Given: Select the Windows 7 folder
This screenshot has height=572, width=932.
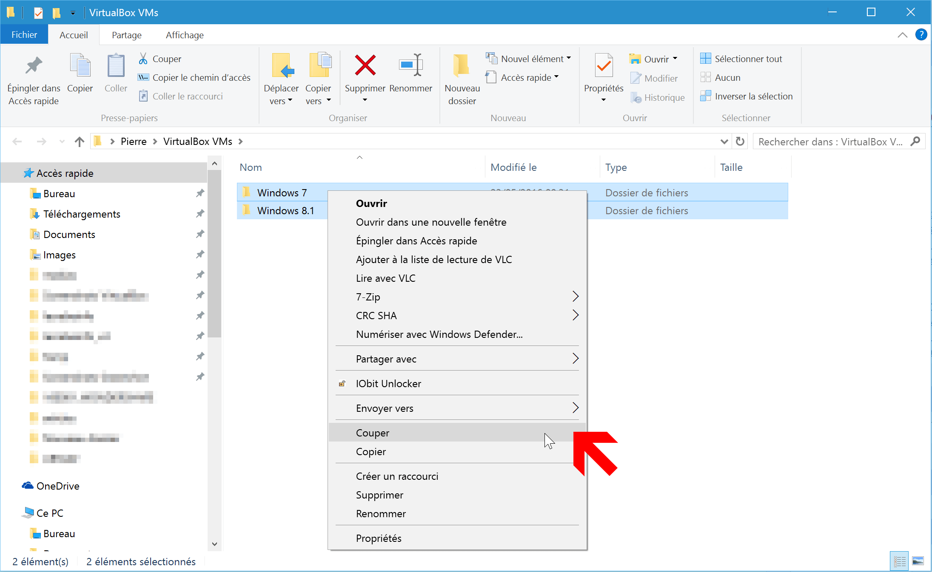Looking at the screenshot, I should (x=282, y=193).
